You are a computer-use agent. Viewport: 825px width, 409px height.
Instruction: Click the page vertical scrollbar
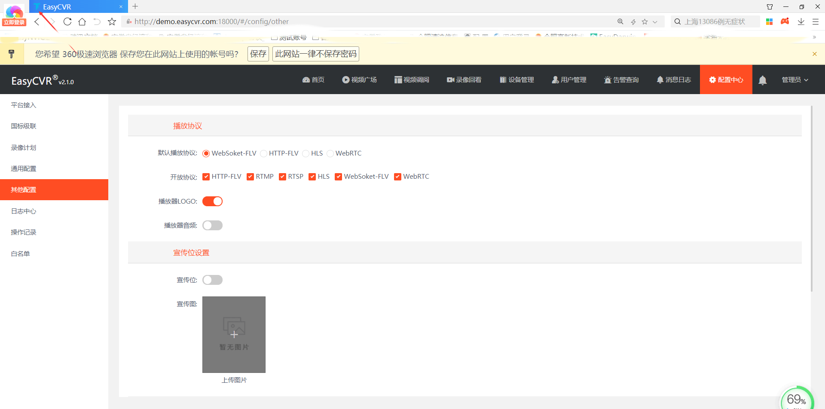[812, 199]
